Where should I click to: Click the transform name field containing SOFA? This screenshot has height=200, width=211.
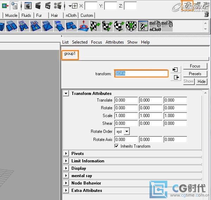(x=141, y=73)
